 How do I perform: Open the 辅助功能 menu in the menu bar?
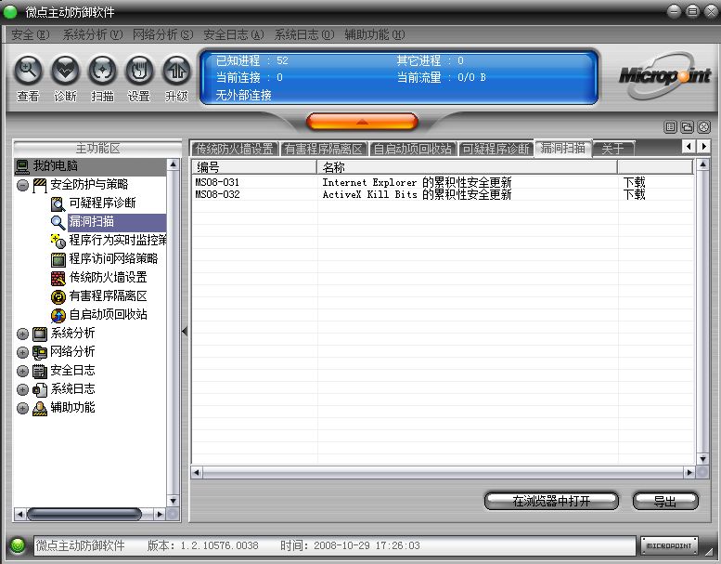tap(375, 34)
